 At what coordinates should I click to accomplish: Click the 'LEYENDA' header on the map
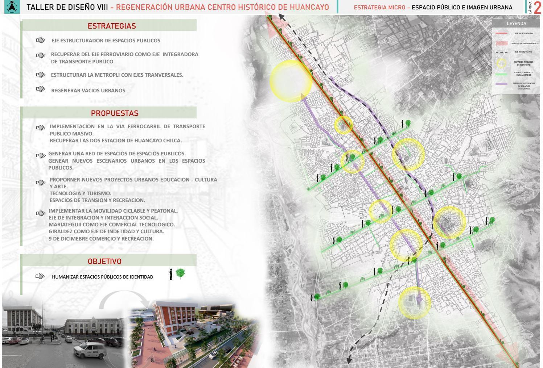tap(517, 24)
